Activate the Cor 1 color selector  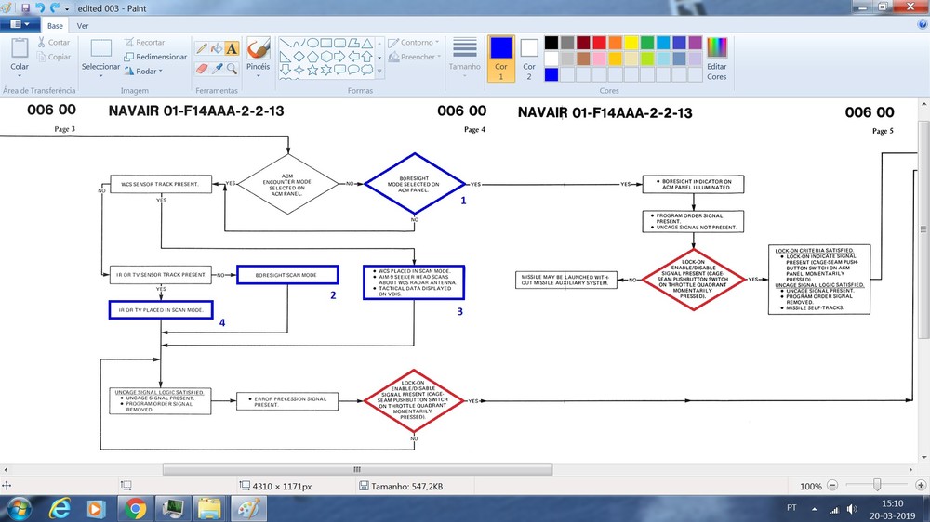[500, 59]
